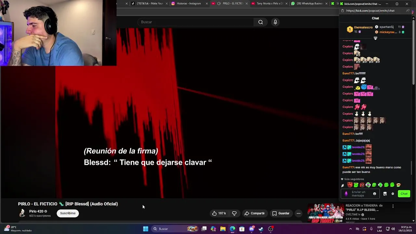
Task: Open File Explorer from taskbar
Action: [x=223, y=229]
